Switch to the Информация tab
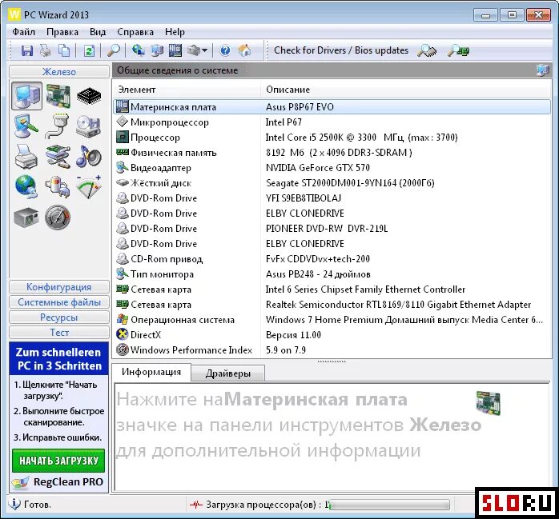 pos(151,372)
